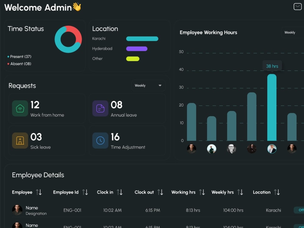Image resolution: width=304 pixels, height=228 pixels.
Task: Click the Absent (08) legend entry
Action: (19, 64)
